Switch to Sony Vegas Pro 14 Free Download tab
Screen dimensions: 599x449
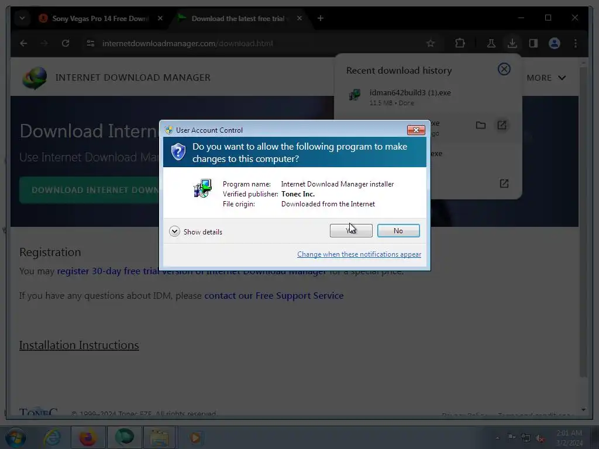tap(100, 18)
